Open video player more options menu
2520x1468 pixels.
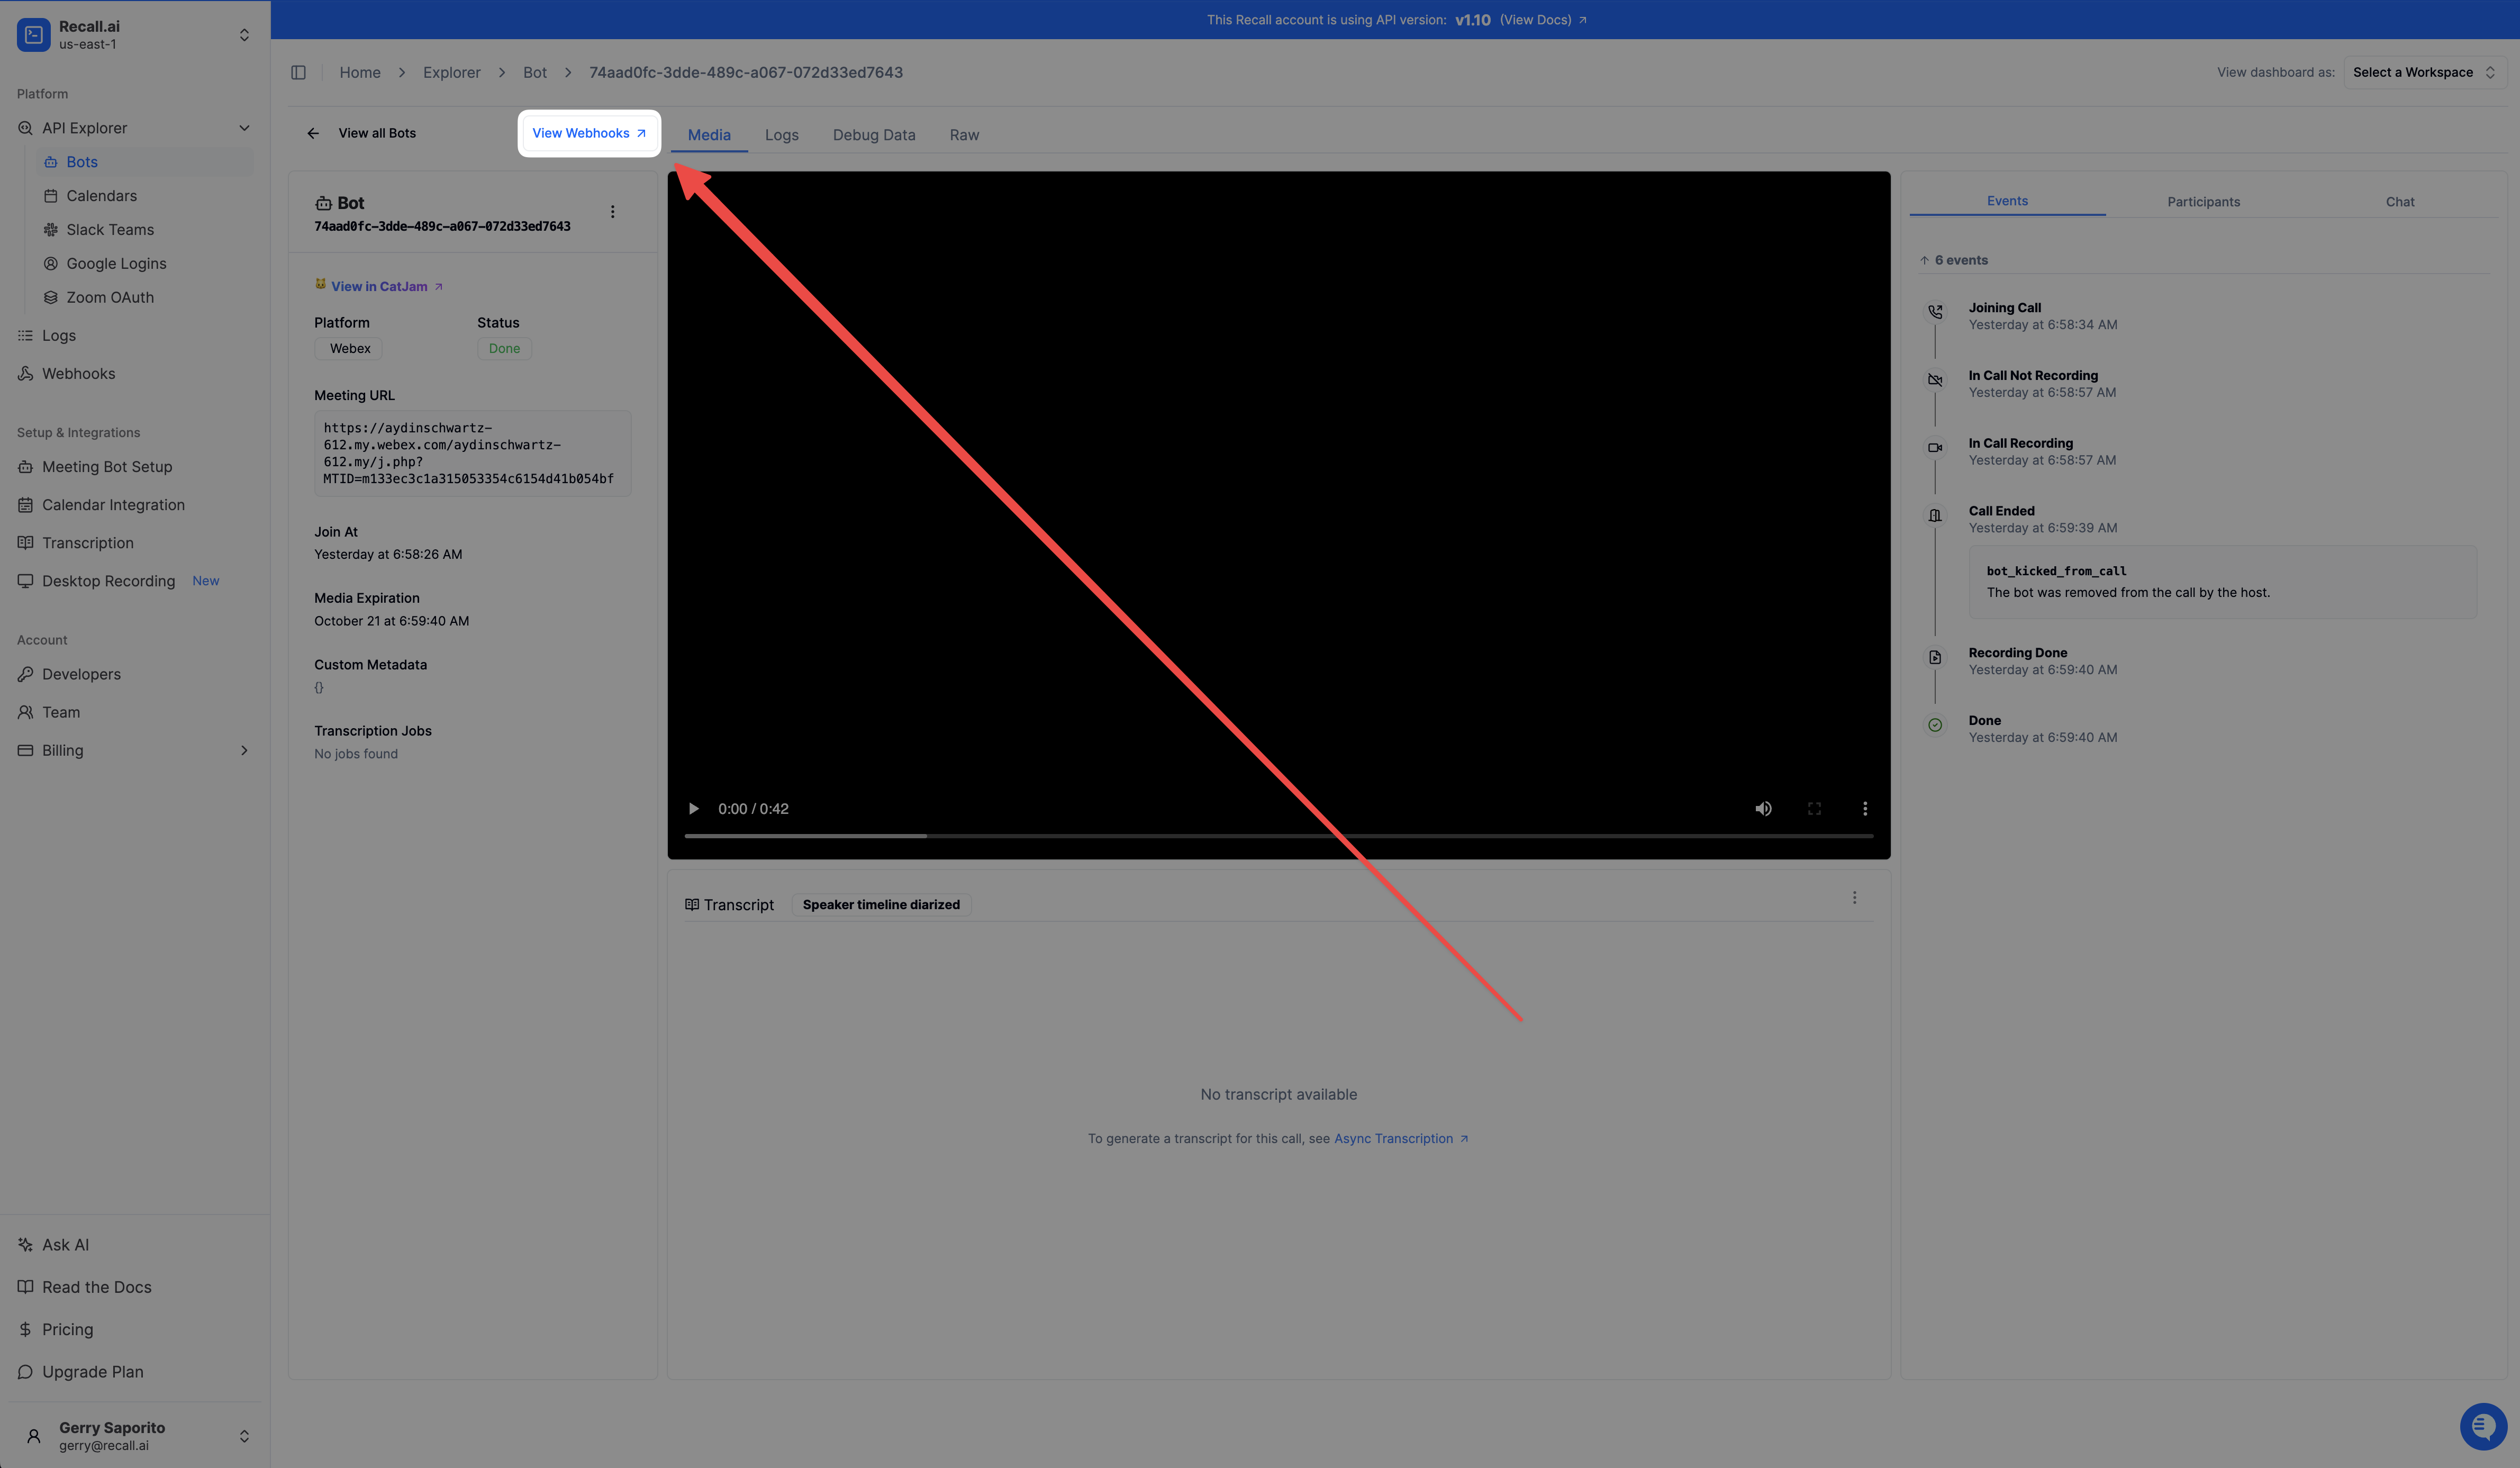click(x=1864, y=808)
